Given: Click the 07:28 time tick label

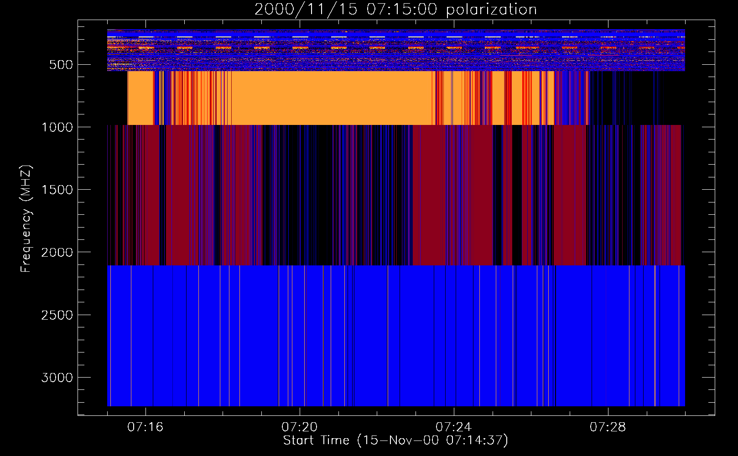Looking at the screenshot, I should pos(608,427).
